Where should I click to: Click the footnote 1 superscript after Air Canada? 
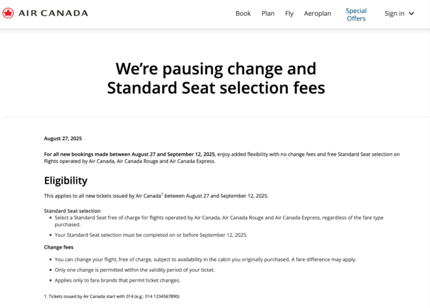[x=162, y=194]
